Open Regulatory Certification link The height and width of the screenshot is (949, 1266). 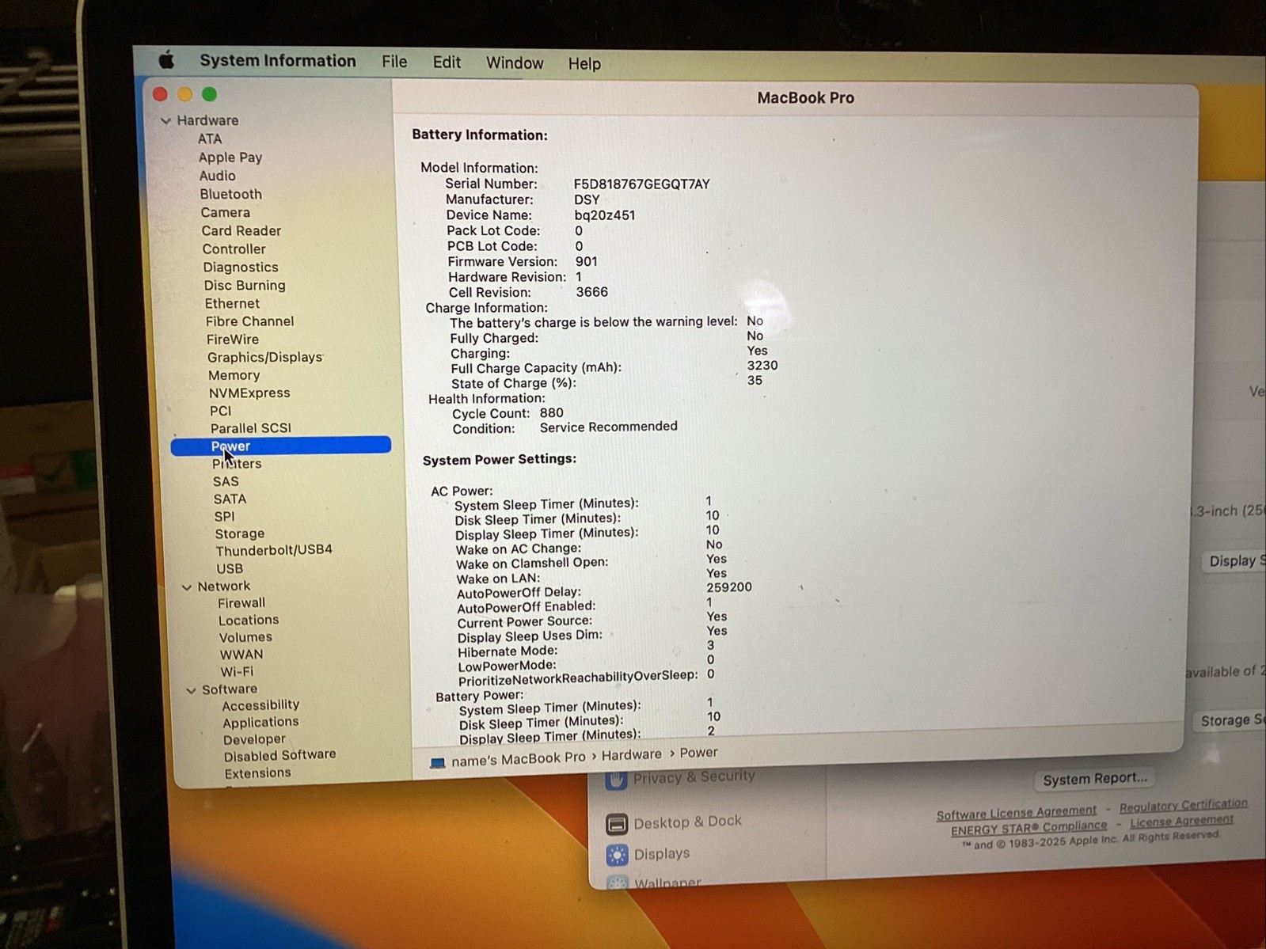pyautogui.click(x=1184, y=806)
